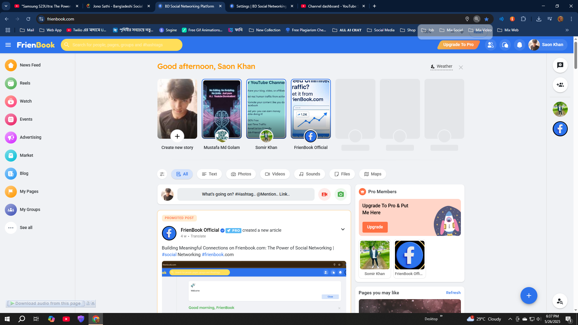Bookmark star icon in address bar

486,19
